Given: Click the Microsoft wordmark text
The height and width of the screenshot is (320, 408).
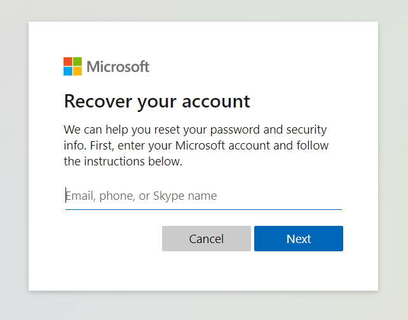Looking at the screenshot, I should pos(118,66).
